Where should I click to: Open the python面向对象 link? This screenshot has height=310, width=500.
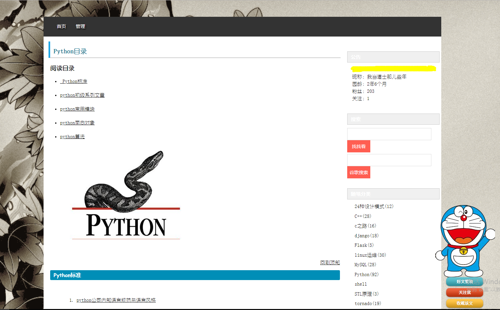(x=77, y=123)
